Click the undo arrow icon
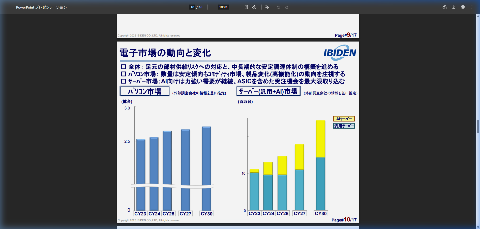Screen dimensions: 480x229 (279, 7)
